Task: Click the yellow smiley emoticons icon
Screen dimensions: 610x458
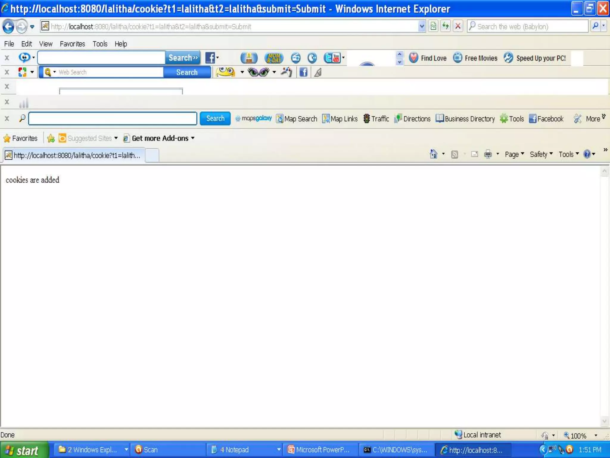Action: [225, 72]
